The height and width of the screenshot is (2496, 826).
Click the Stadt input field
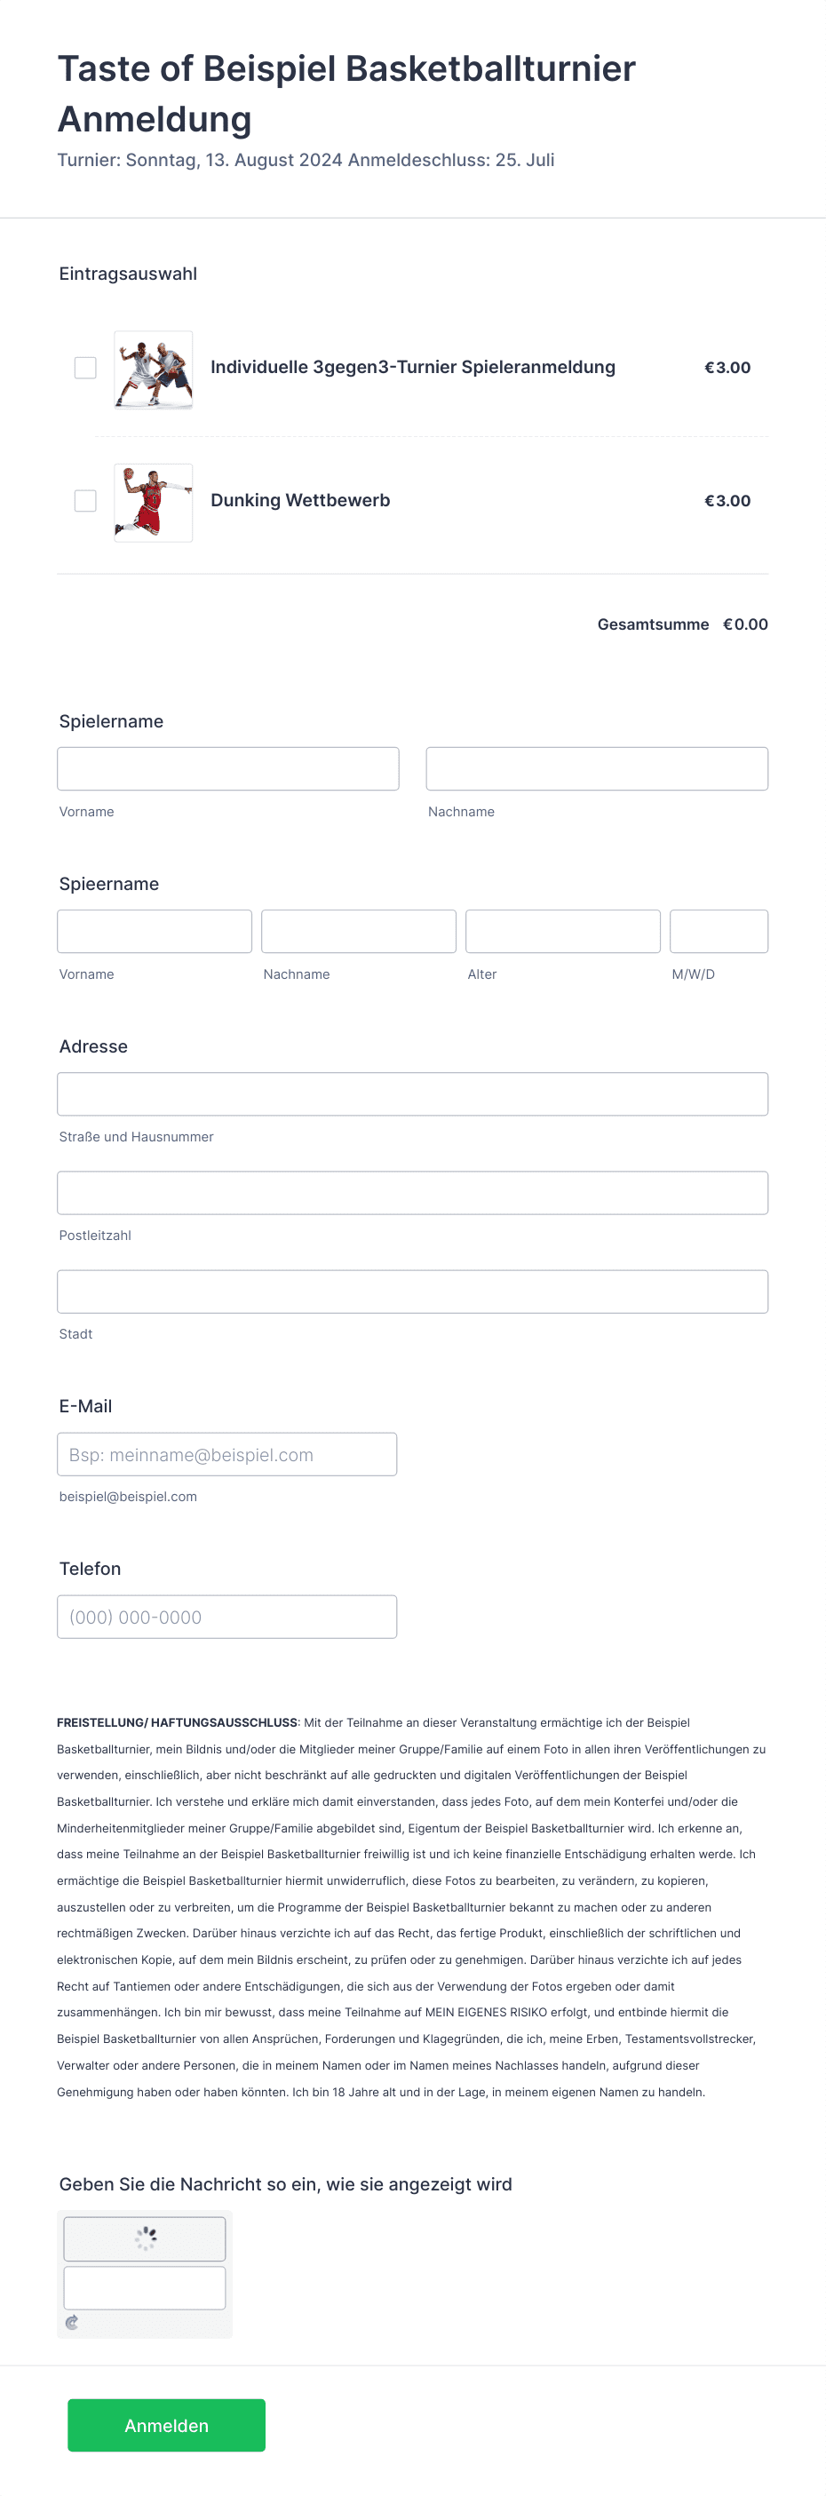(412, 1292)
